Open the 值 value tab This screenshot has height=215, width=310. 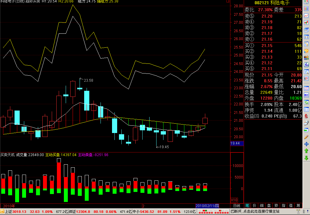(x=291, y=206)
